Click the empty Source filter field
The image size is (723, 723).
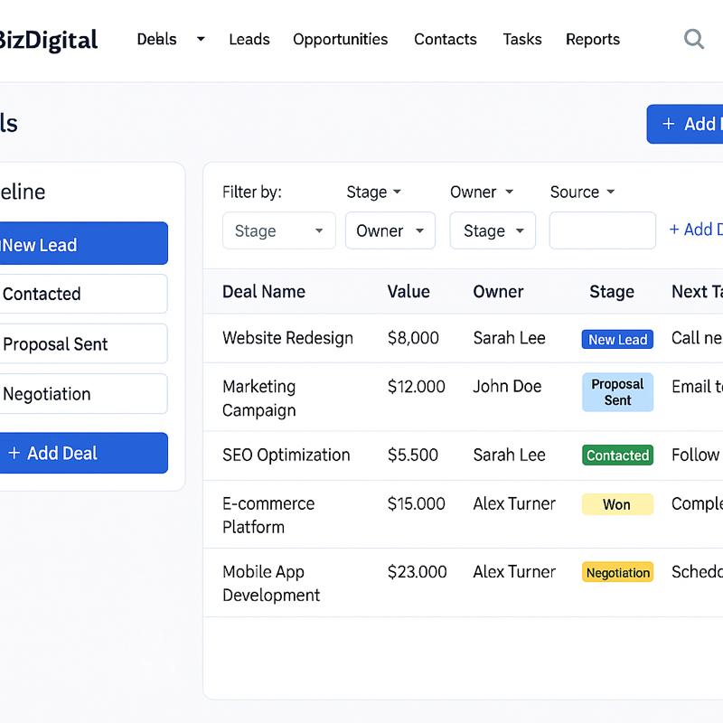602,230
